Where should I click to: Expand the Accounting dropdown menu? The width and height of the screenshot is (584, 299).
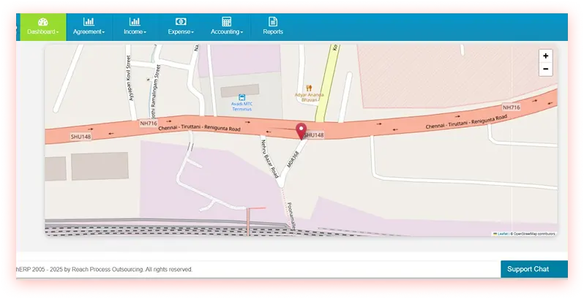click(227, 27)
